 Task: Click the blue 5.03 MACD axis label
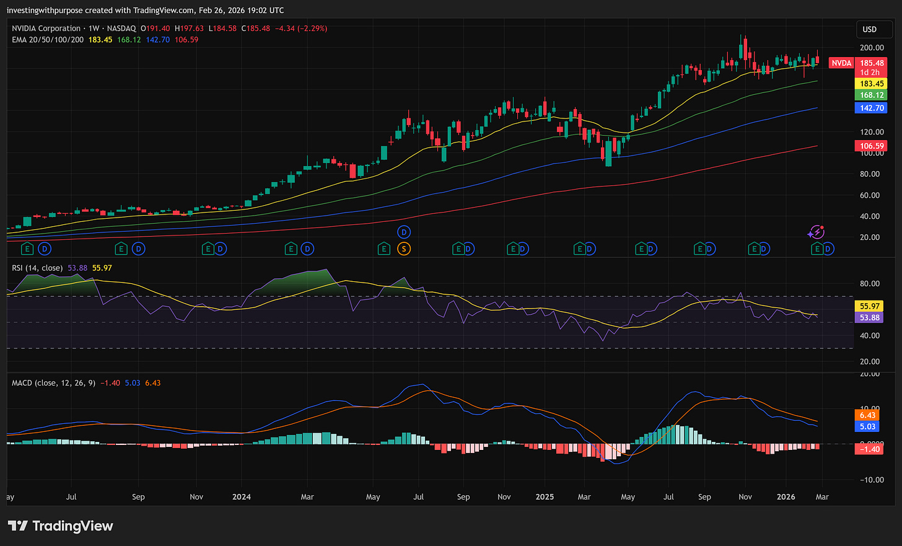pyautogui.click(x=867, y=426)
